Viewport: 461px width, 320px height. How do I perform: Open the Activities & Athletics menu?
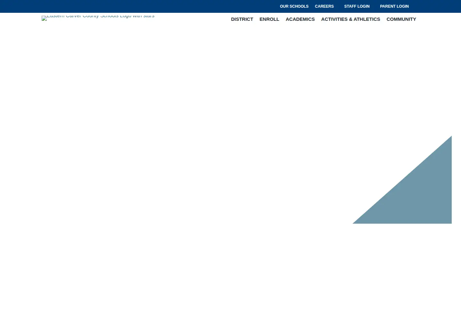pyautogui.click(x=351, y=19)
